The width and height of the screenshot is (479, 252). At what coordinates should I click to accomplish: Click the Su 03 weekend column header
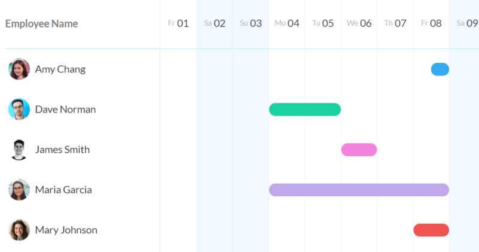tap(251, 23)
